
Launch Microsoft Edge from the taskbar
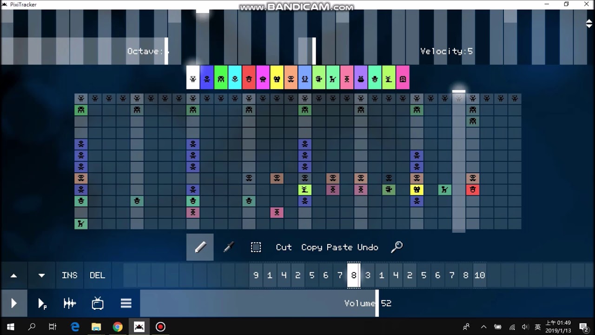point(75,327)
